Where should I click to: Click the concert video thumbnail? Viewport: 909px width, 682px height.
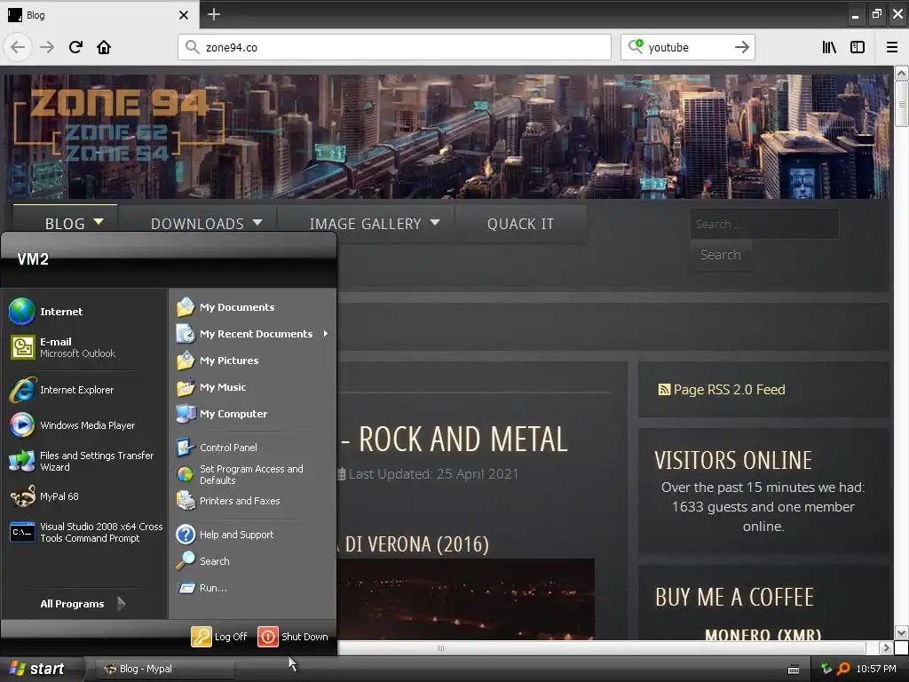pyautogui.click(x=466, y=599)
